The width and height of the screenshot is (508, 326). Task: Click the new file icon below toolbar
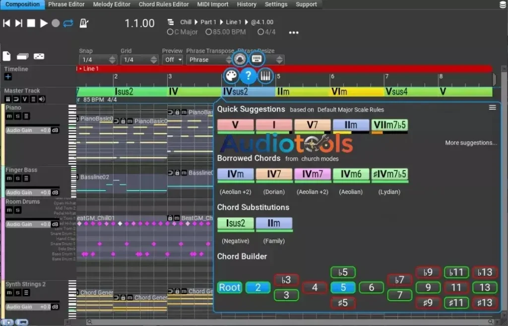point(6,56)
